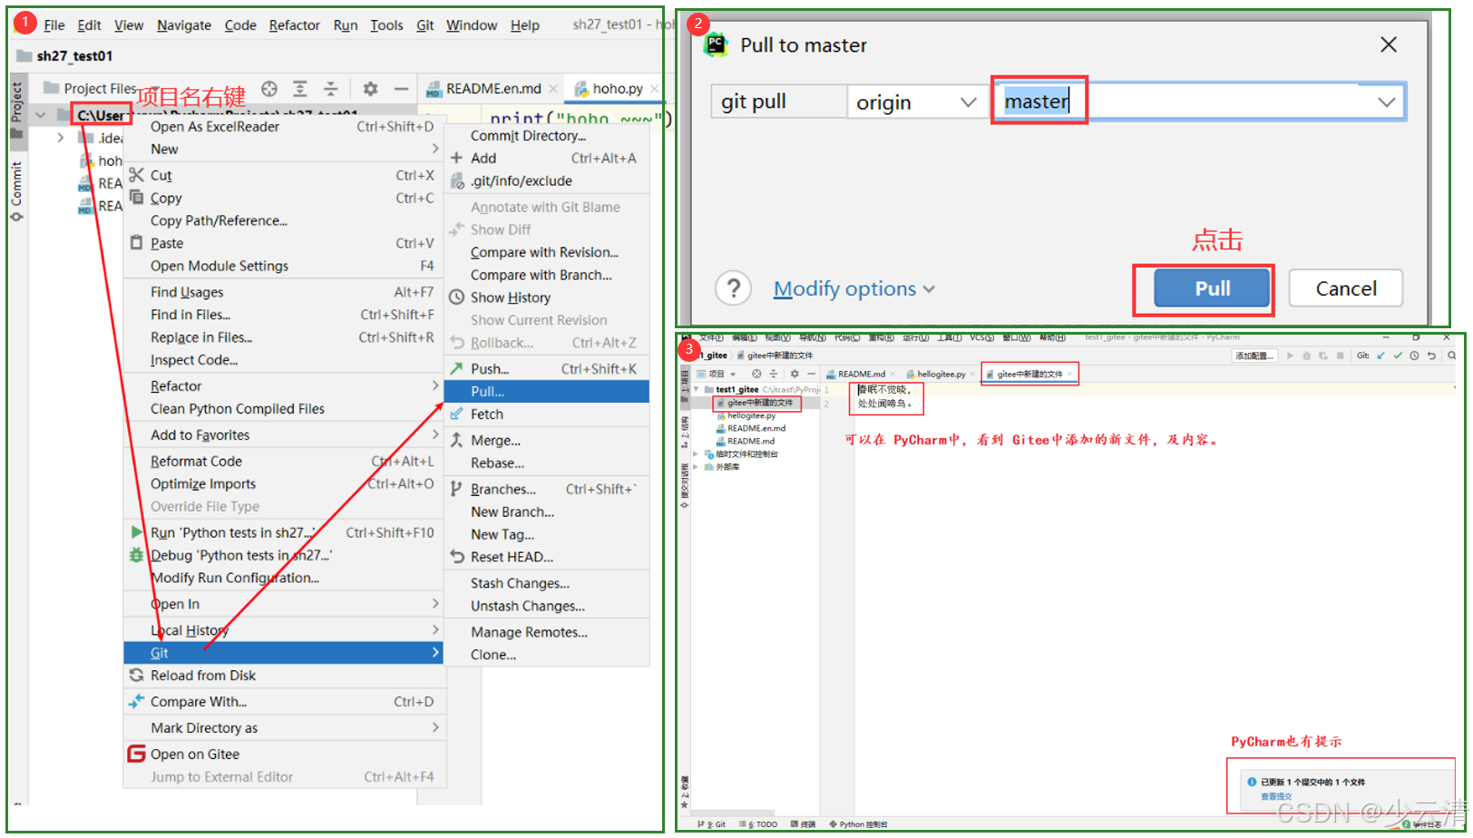Image resolution: width=1473 pixels, height=838 pixels.
Task: Open the branch list arrow beside master
Action: tap(1386, 102)
